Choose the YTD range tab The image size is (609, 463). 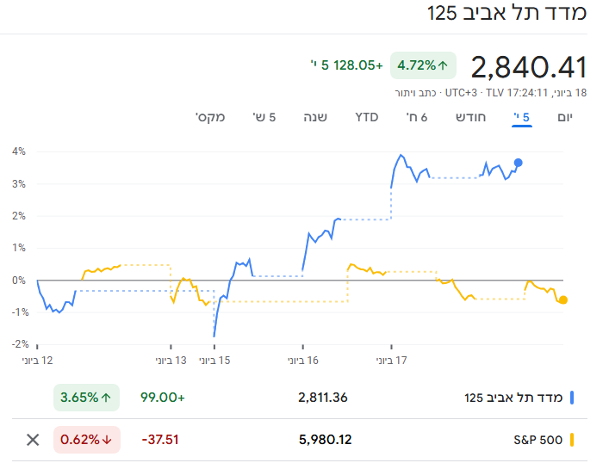(367, 117)
